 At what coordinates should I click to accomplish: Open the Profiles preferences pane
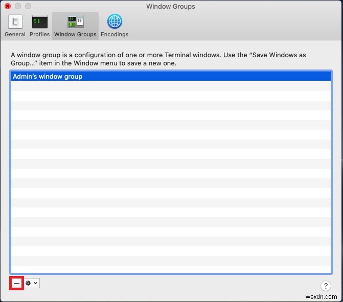coord(39,26)
